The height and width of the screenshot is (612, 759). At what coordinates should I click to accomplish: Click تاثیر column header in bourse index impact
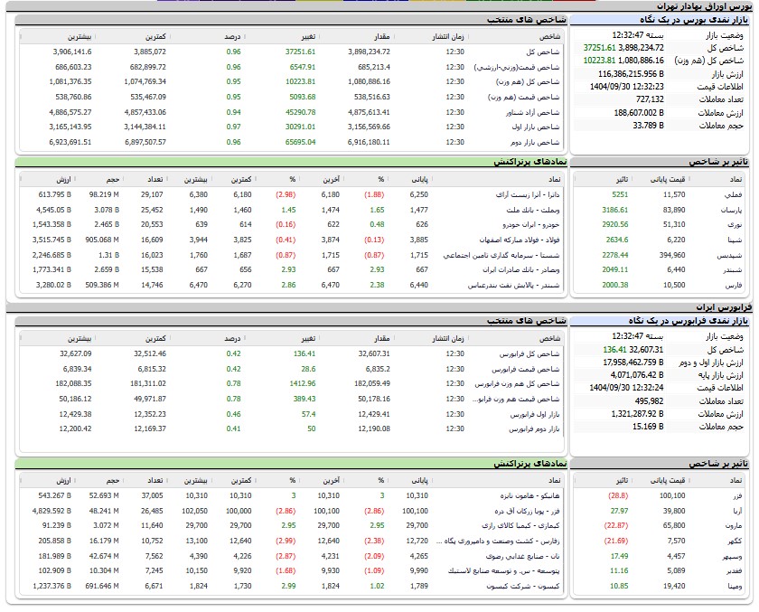point(619,179)
